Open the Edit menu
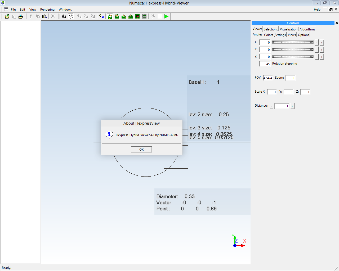Image resolution: width=339 pixels, height=271 pixels. (x=23, y=10)
